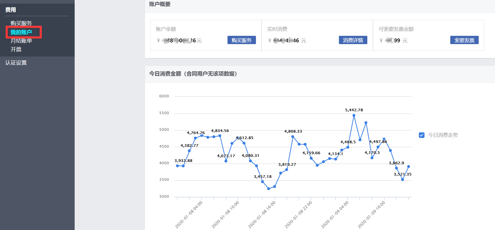The width and height of the screenshot is (495, 230).
Task: Click the 4,488.5 data label
Action: click(348, 142)
